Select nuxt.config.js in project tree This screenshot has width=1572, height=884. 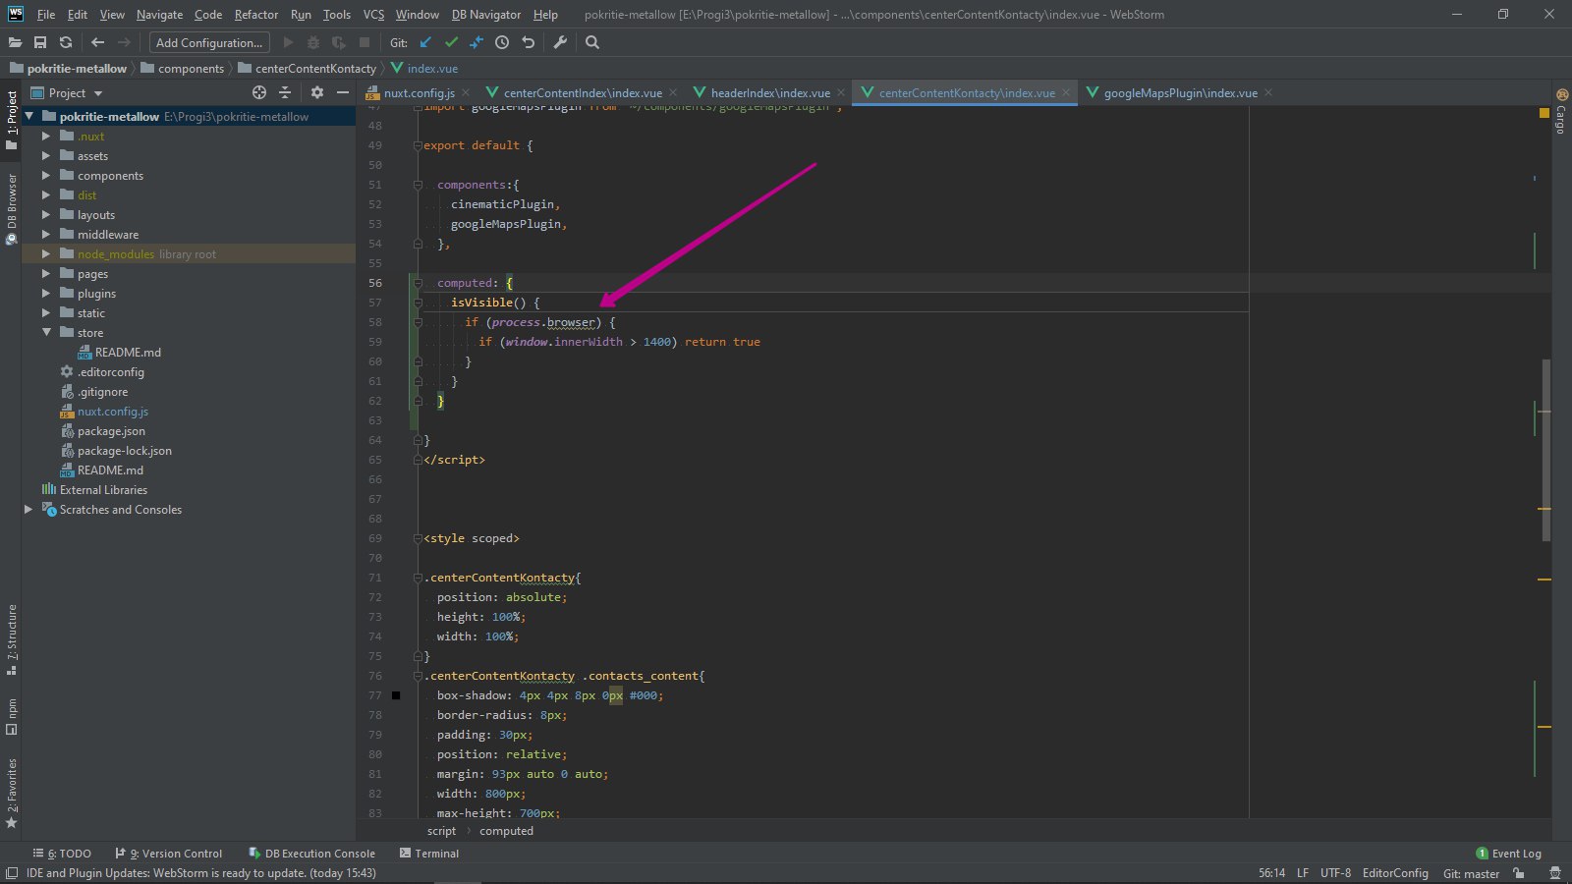pyautogui.click(x=113, y=411)
